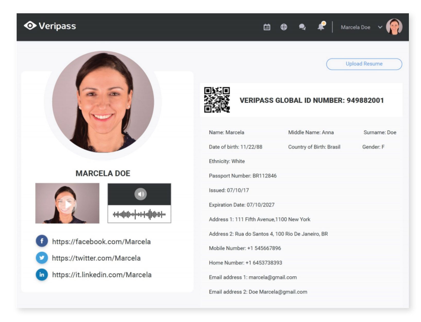Image resolution: width=421 pixels, height=322 pixels.
Task: Open the it.linkedin.com/Marcela link
Action: pos(102,275)
